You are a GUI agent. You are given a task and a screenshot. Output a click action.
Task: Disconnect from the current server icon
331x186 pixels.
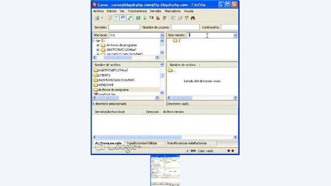click(158, 18)
